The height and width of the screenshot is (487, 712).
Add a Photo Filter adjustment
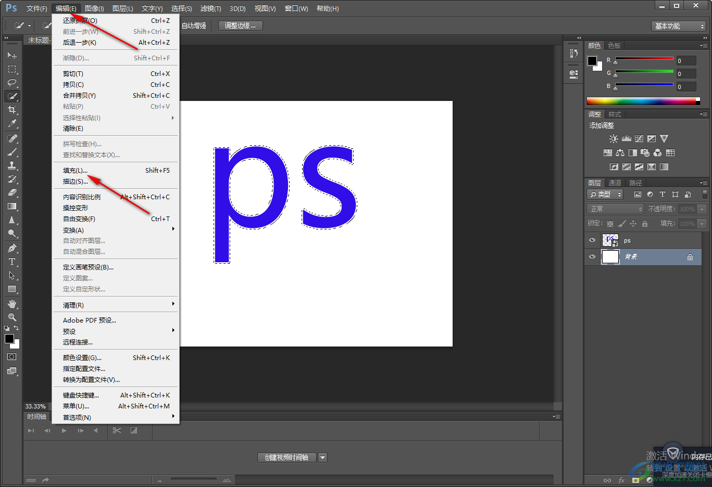(645, 153)
